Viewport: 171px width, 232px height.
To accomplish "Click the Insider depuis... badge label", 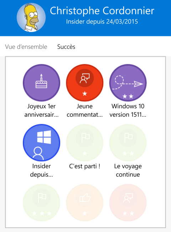I will tap(41, 170).
